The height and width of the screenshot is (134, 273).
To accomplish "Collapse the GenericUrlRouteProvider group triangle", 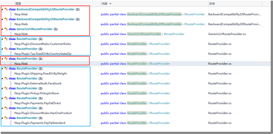I will [x=2, y=29].
